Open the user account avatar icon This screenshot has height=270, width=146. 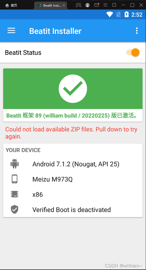tap(87, 5)
